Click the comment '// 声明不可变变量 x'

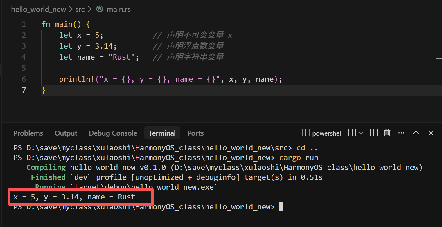click(193, 35)
